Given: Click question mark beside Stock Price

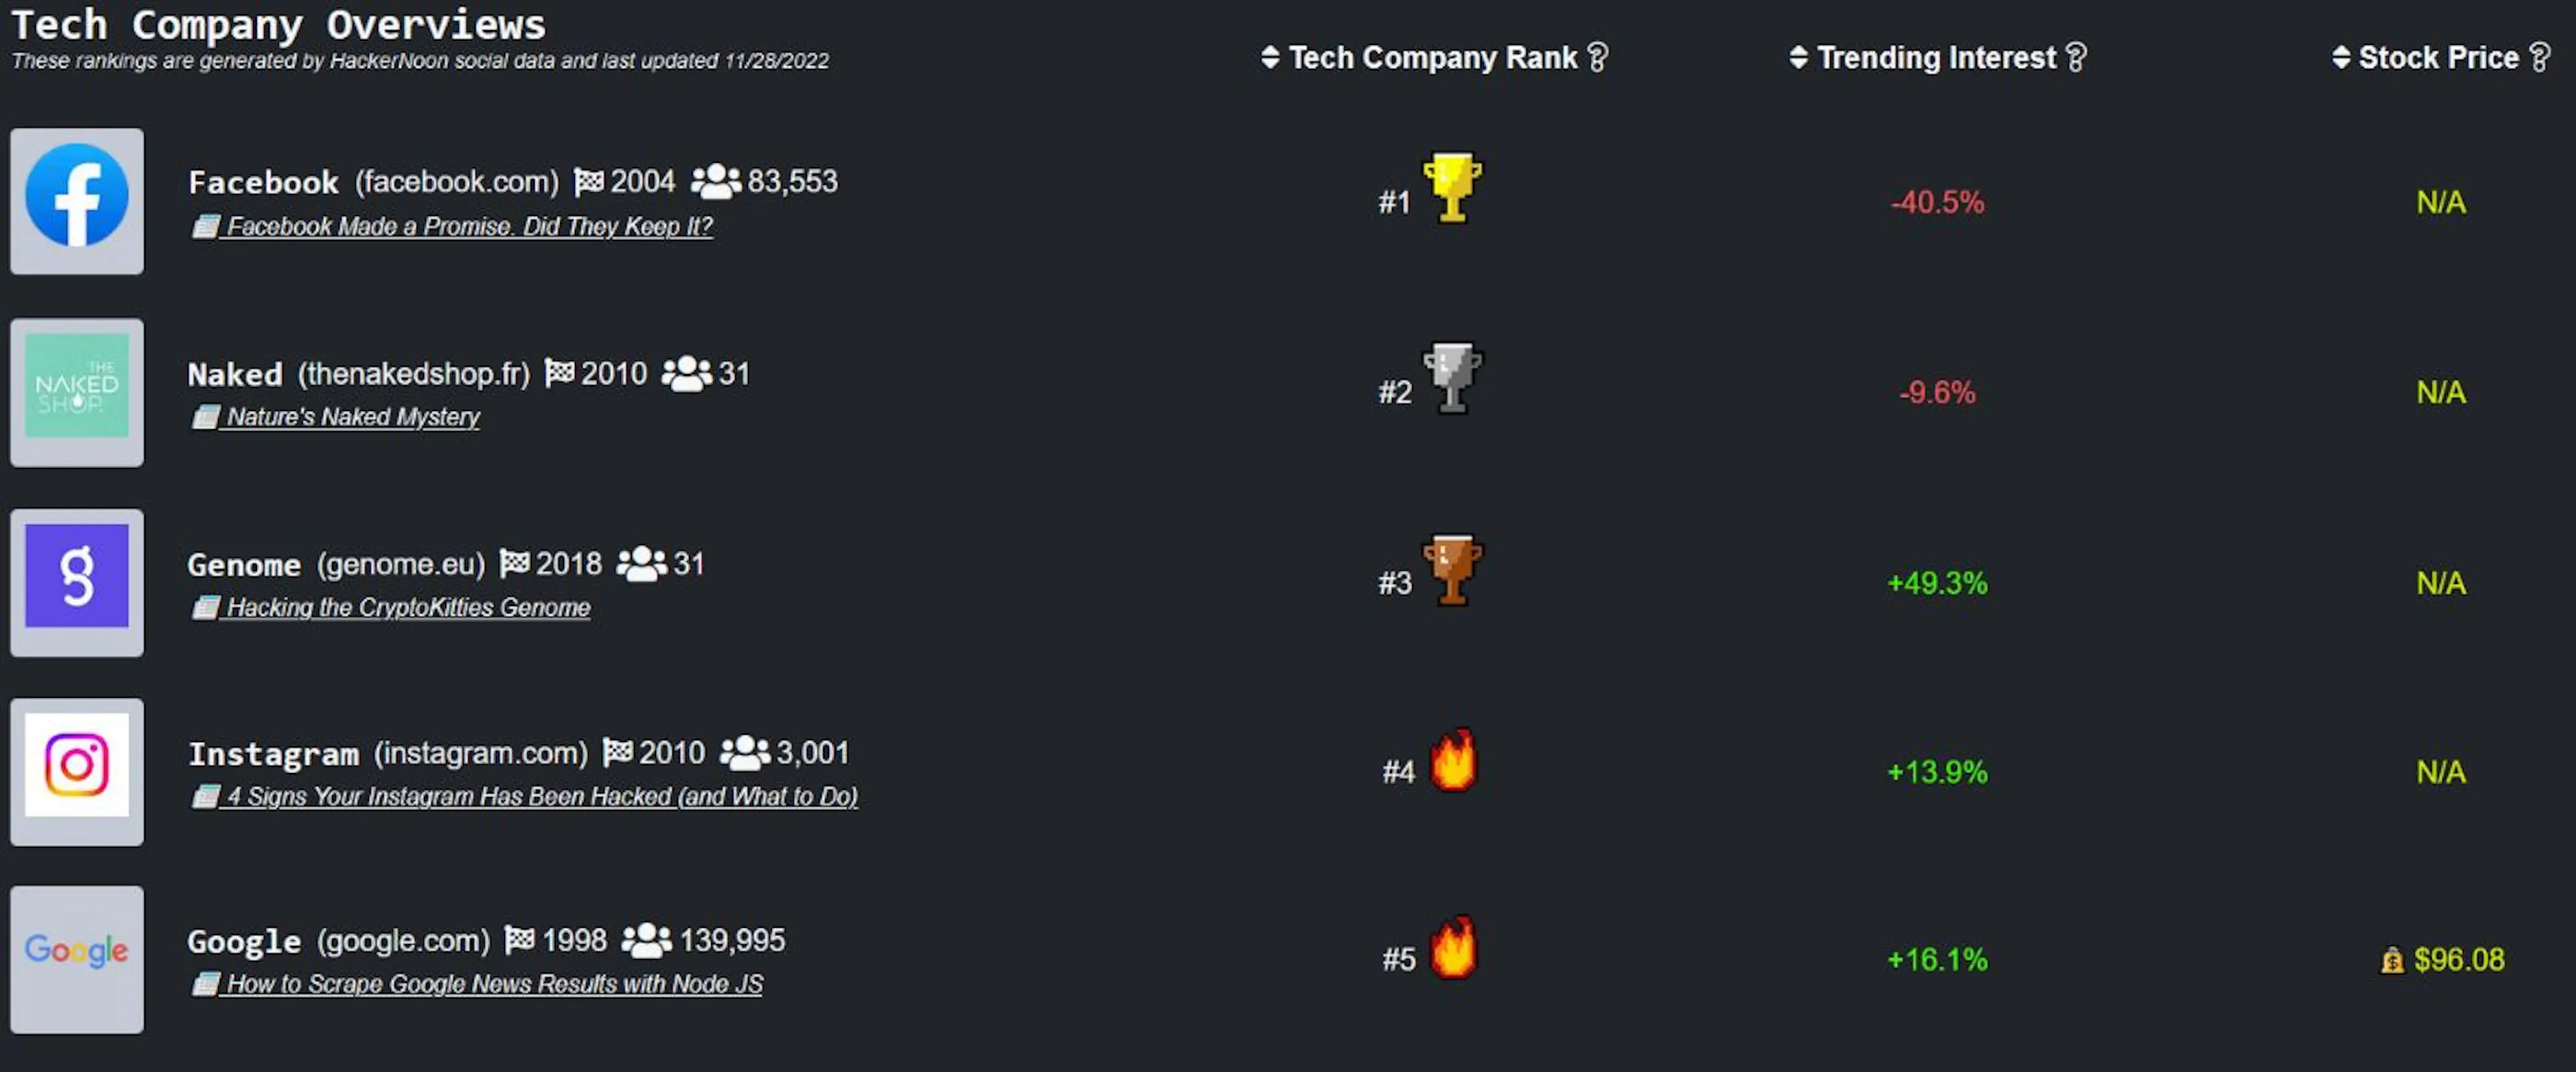Looking at the screenshot, I should coord(2539,57).
